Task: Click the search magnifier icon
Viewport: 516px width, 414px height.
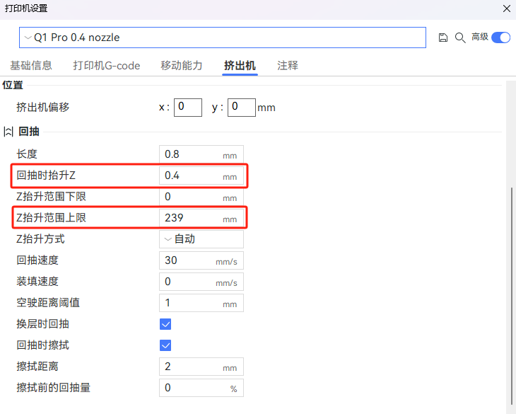Action: pyautogui.click(x=459, y=38)
